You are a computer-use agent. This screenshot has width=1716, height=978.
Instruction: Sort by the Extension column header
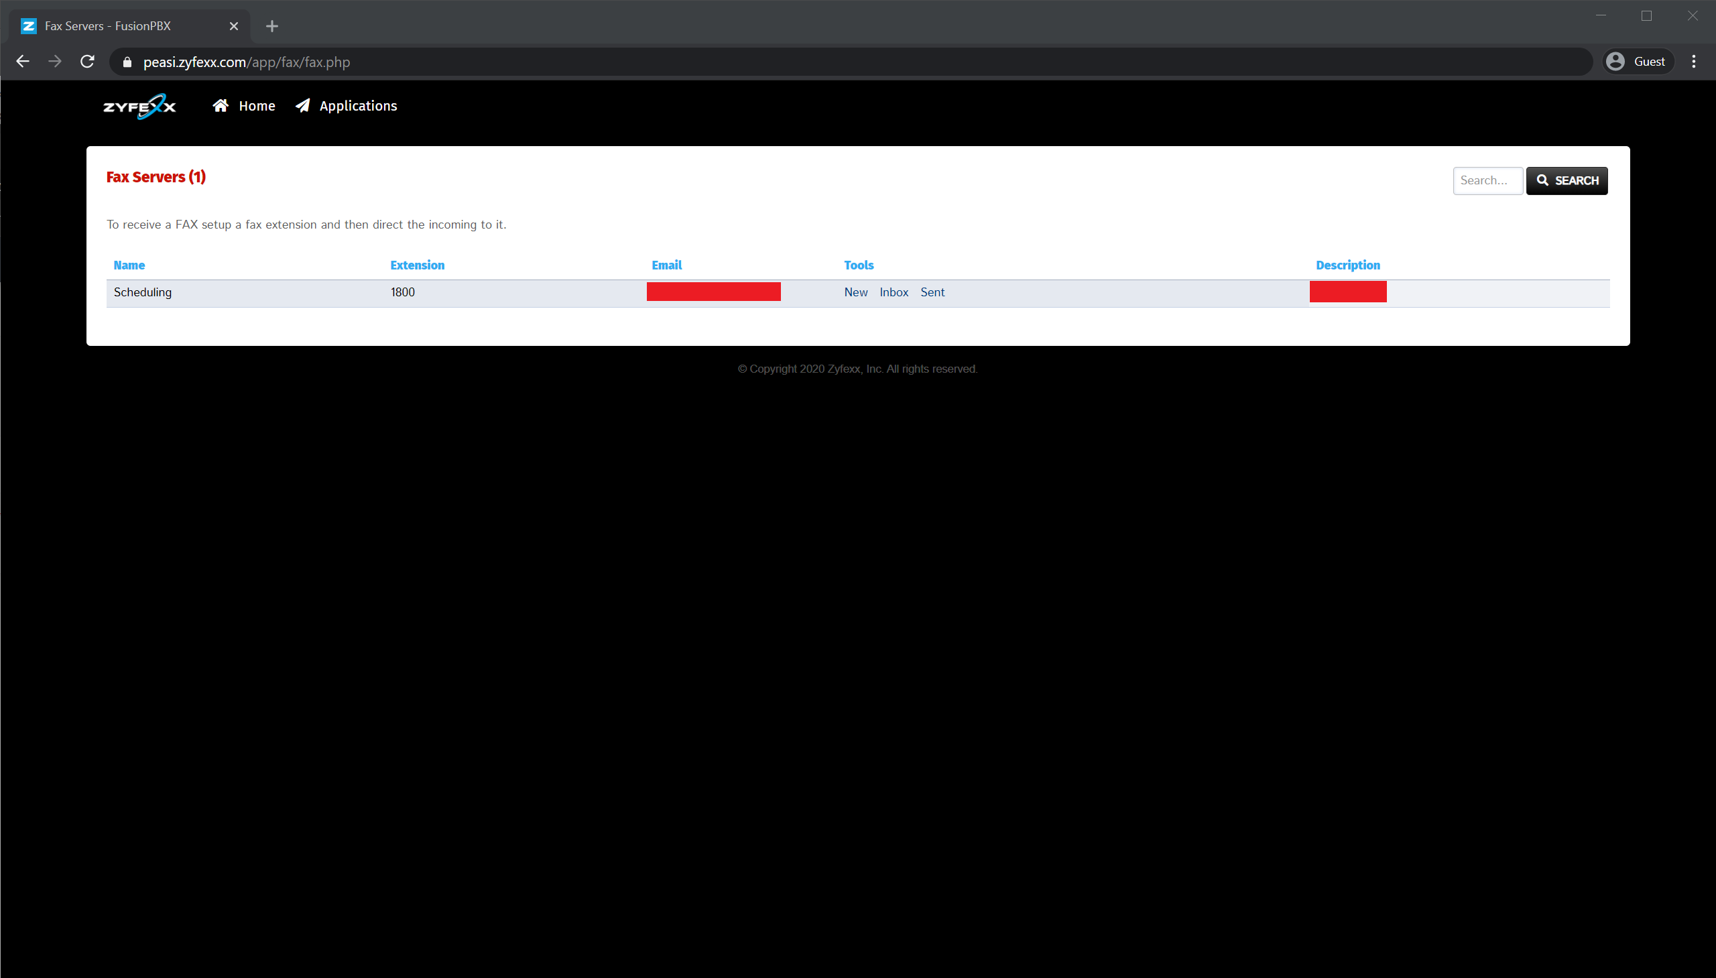pyautogui.click(x=417, y=265)
